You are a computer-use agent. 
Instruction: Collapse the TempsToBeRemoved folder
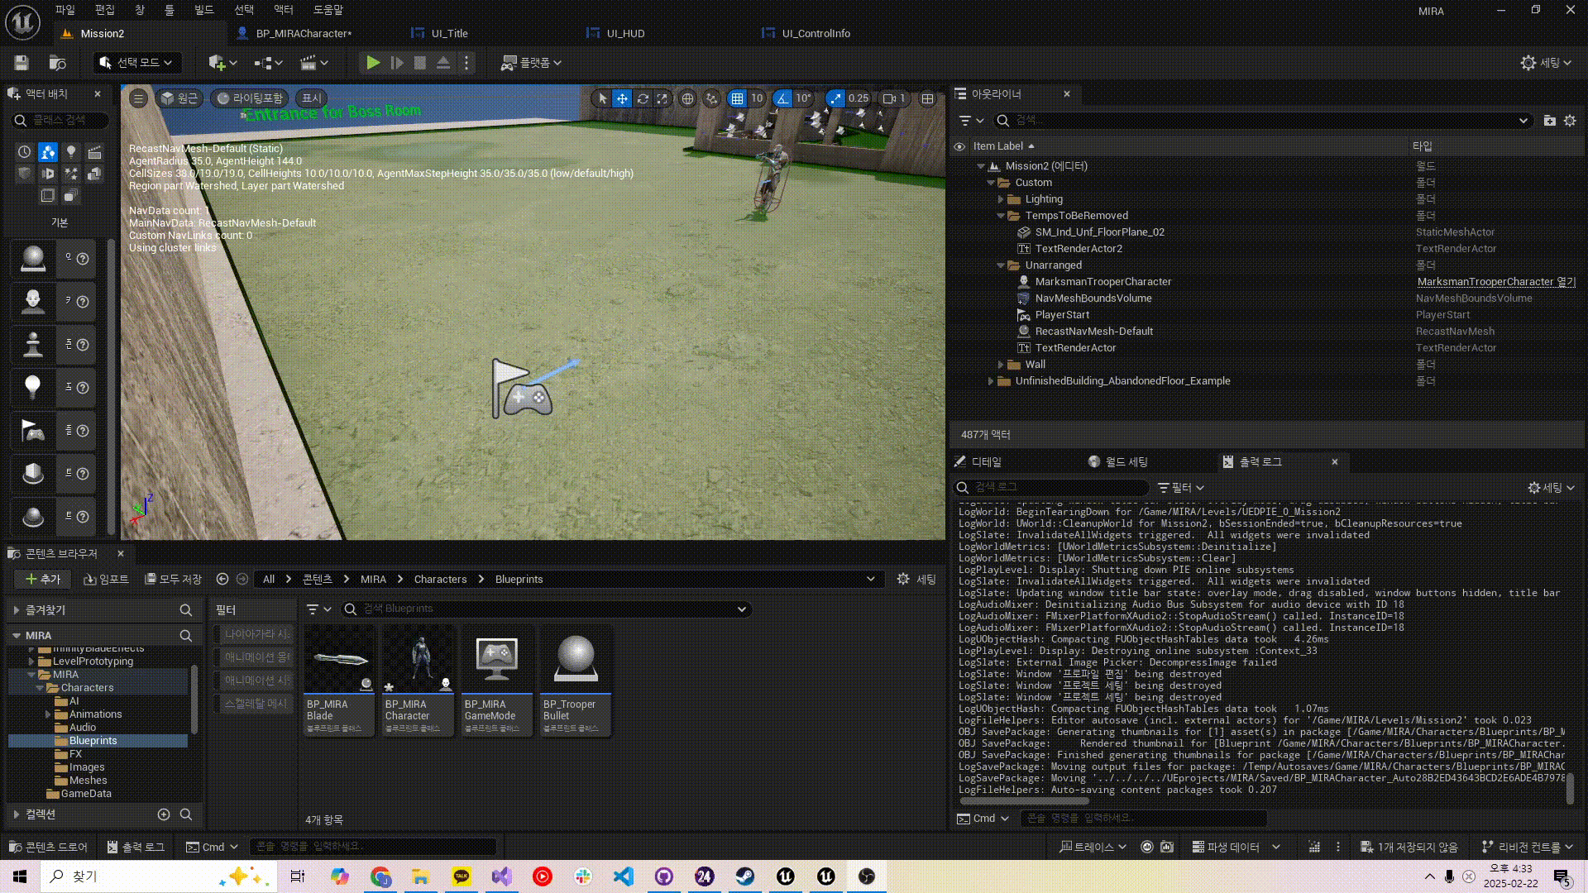coord(1001,216)
